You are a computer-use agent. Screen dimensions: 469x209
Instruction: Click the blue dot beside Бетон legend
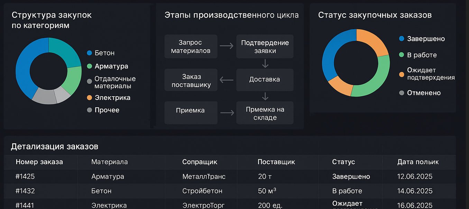point(90,53)
